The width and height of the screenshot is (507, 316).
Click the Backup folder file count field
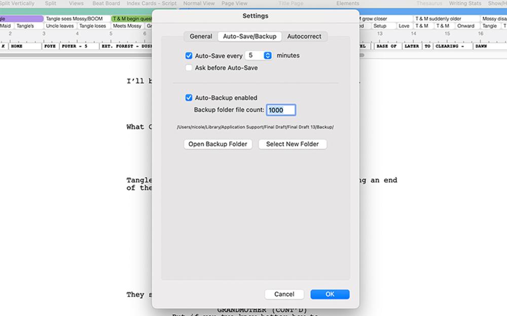(281, 110)
